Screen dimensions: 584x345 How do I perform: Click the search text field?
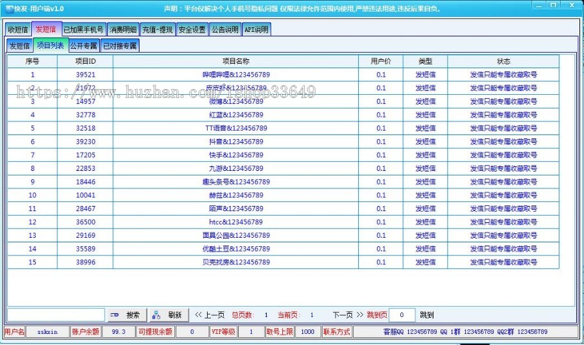click(56, 315)
